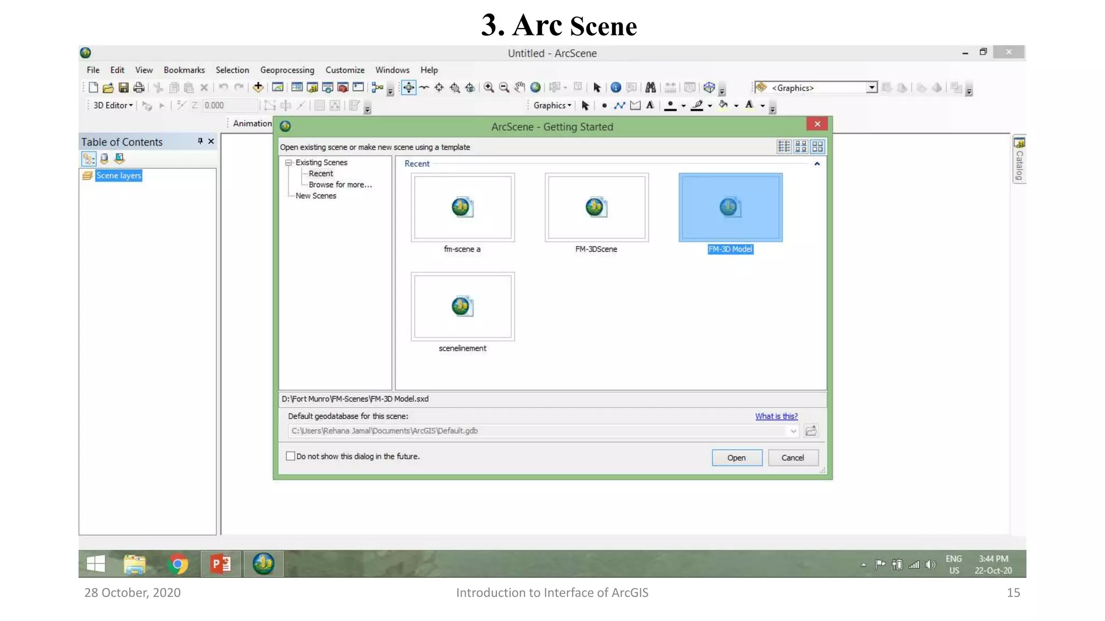1105x621 pixels.
Task: Open the Find binoculars tool
Action: [x=650, y=87]
